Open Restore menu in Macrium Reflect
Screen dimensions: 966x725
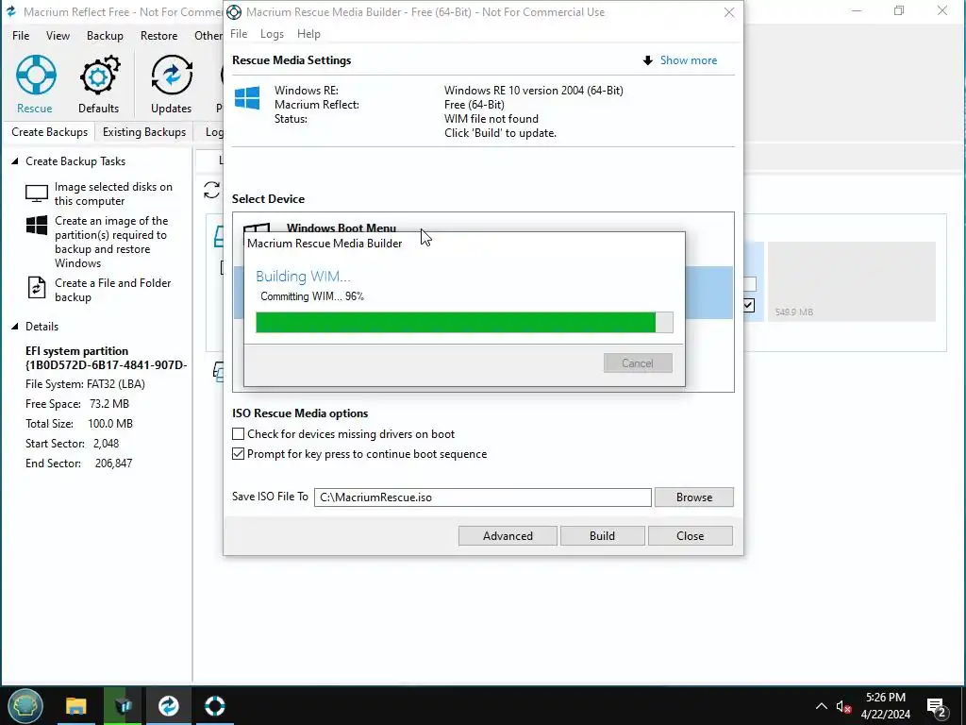point(158,36)
